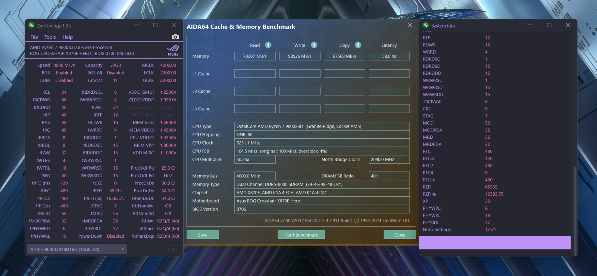Click the empty L1 Cache Read field

point(255,74)
